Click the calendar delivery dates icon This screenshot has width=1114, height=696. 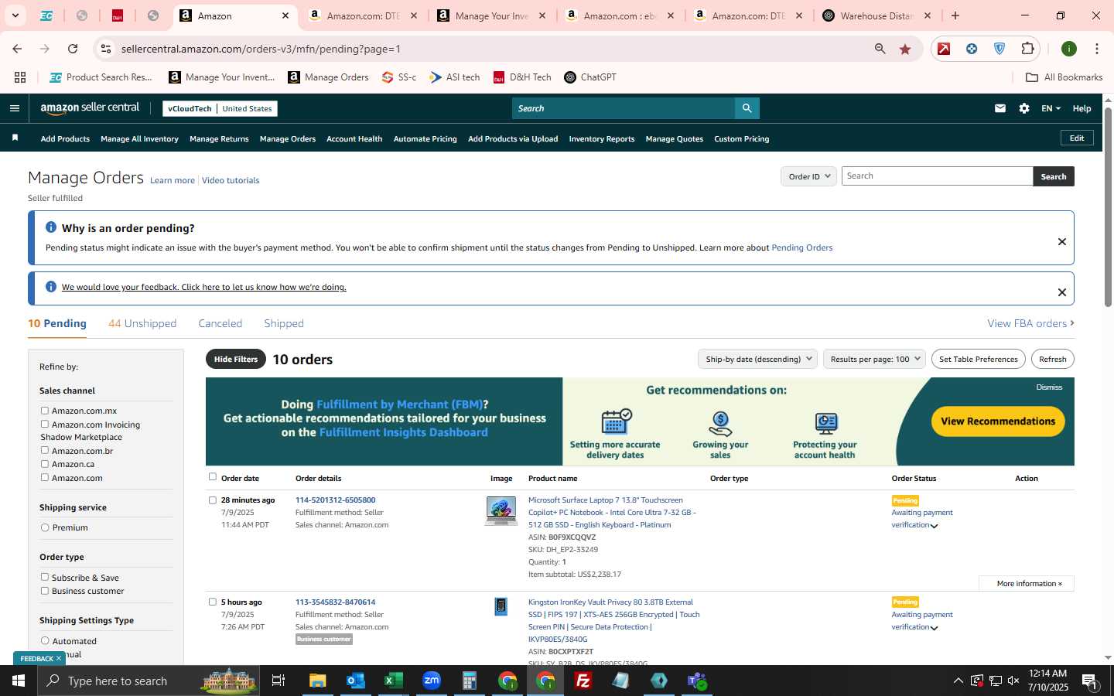[616, 422]
